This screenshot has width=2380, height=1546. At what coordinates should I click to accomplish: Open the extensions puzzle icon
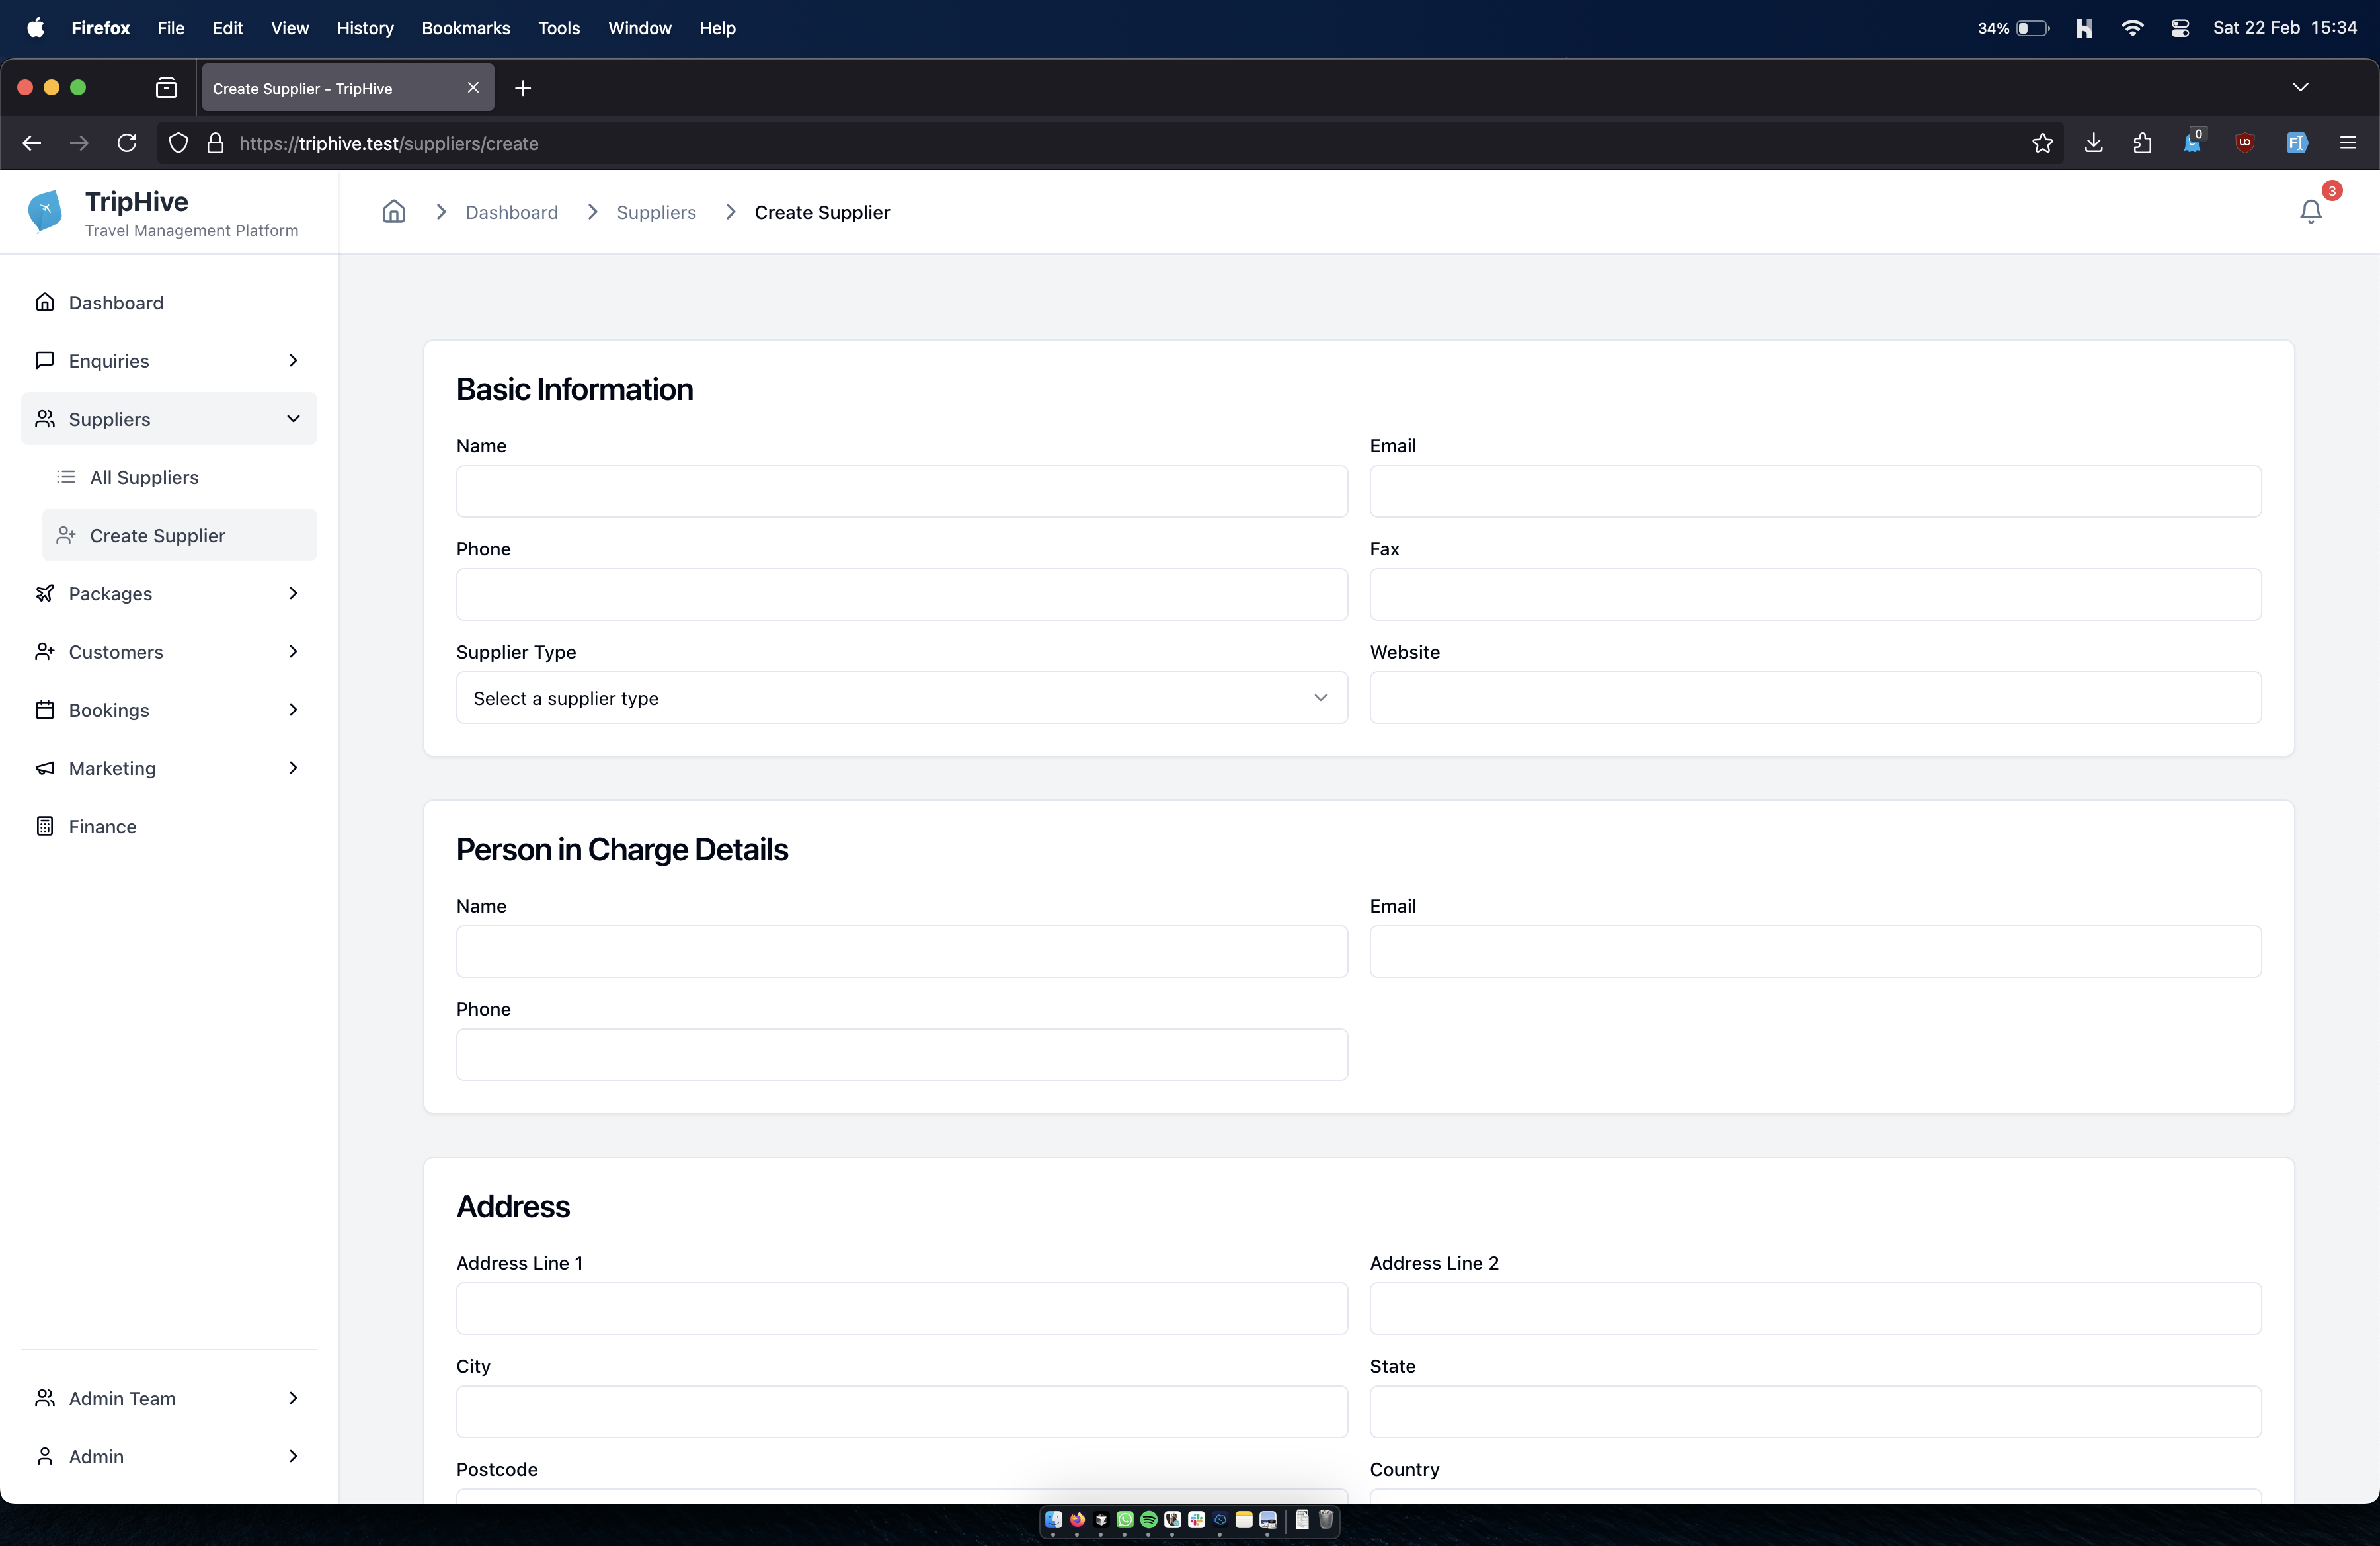[x=2142, y=143]
